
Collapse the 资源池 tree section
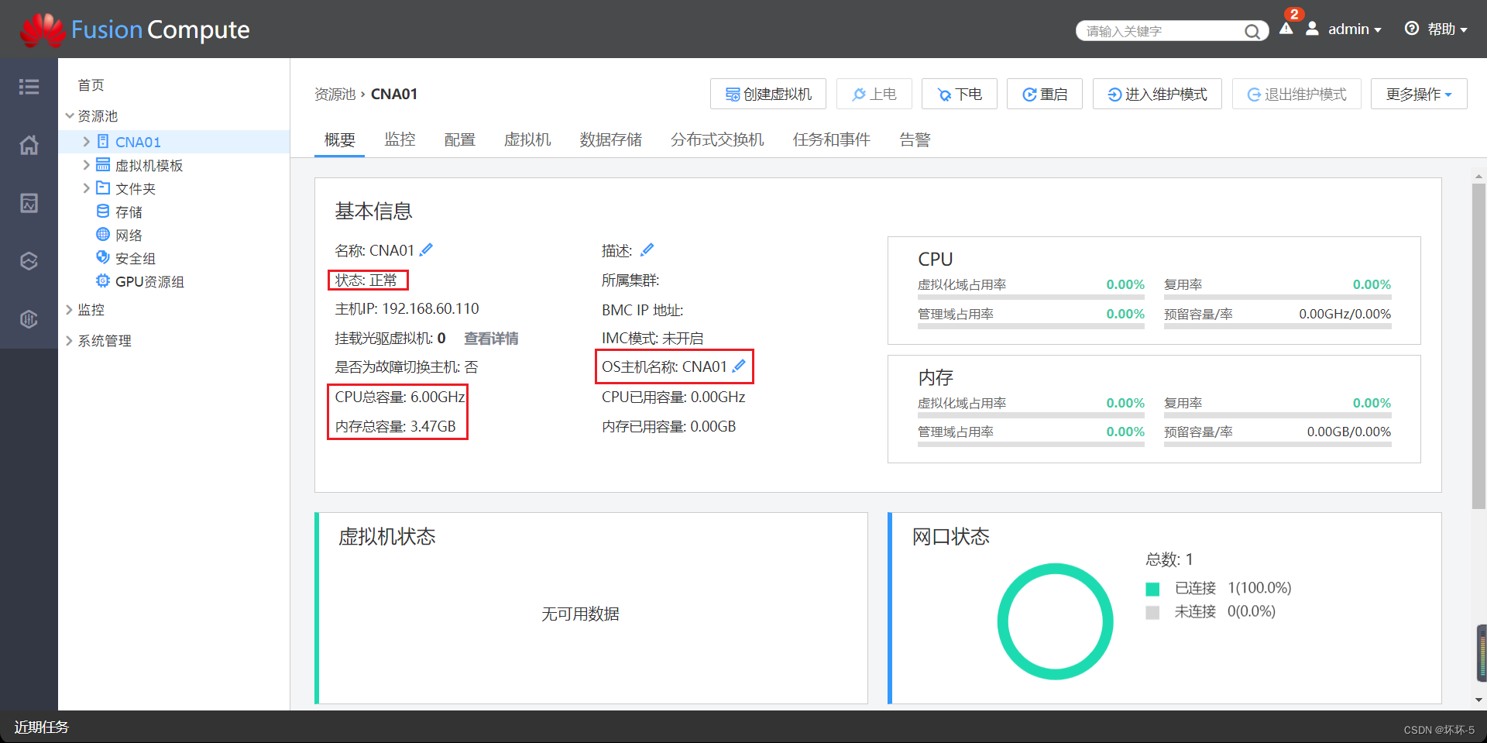pos(70,115)
